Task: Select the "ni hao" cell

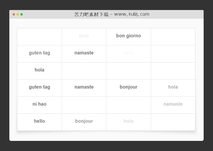Action: tap(39, 104)
